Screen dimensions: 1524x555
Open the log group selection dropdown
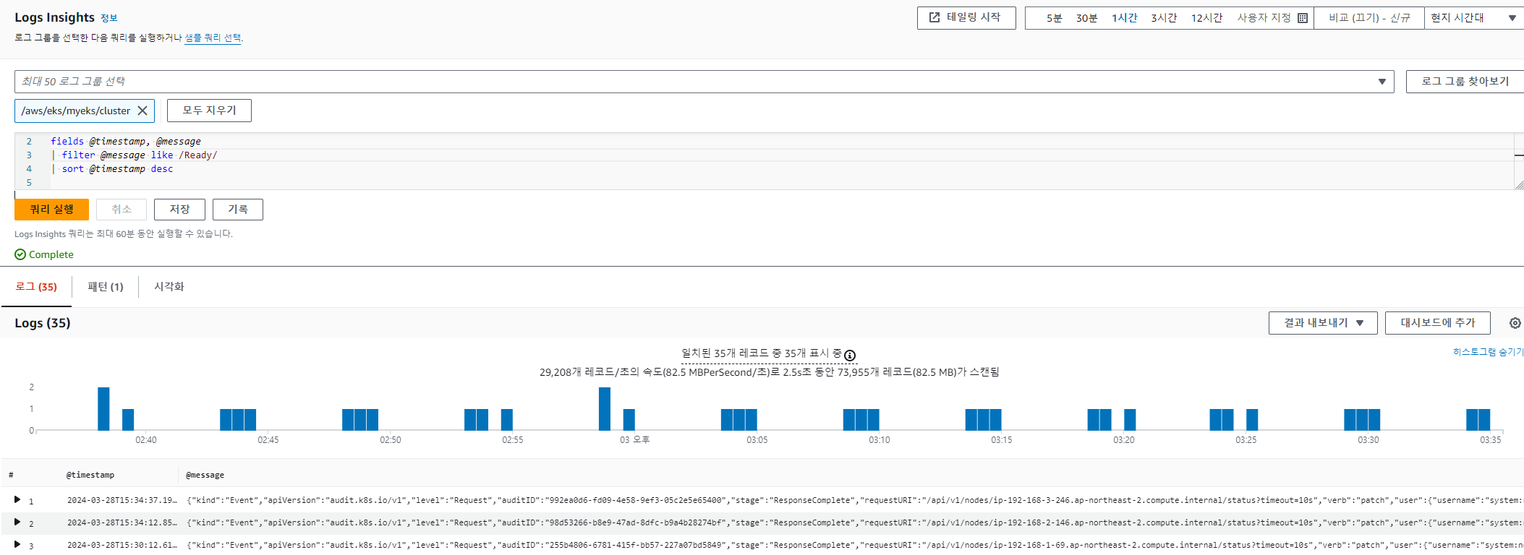pos(704,82)
